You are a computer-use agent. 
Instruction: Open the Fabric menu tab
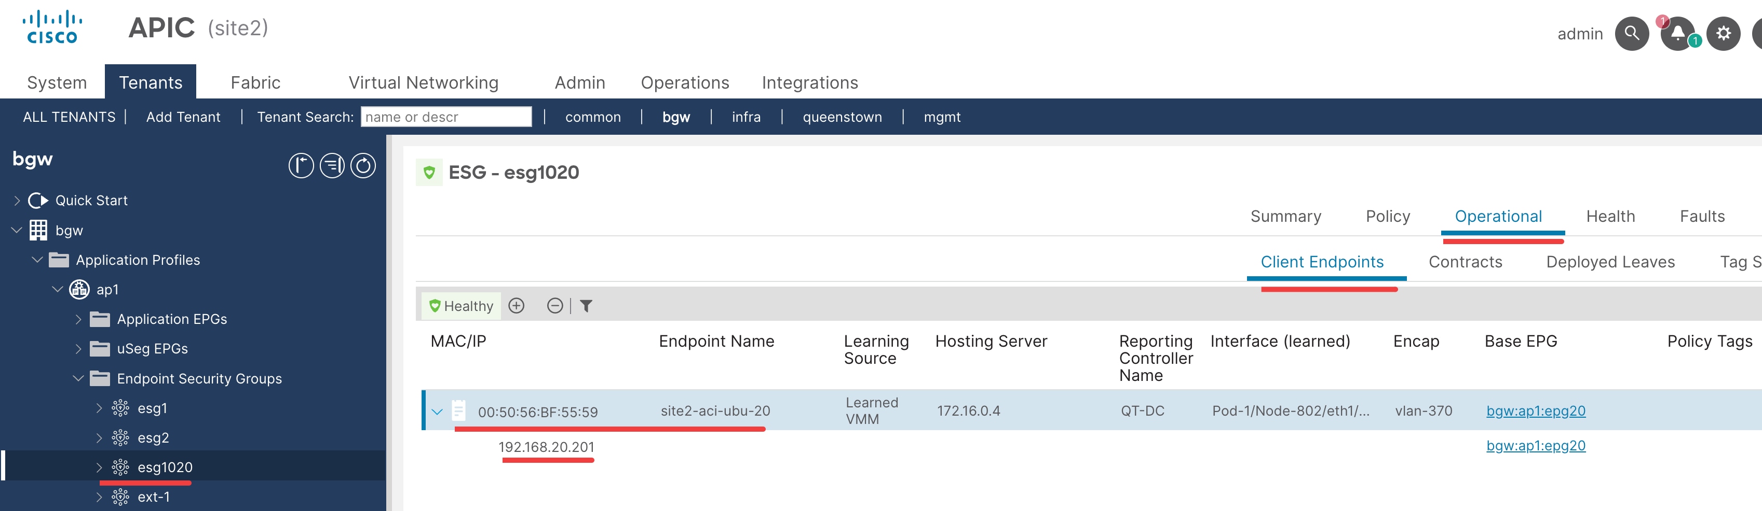coord(255,83)
